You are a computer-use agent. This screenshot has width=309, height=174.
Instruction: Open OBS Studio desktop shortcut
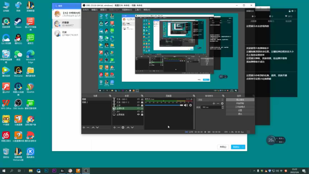(18, 104)
